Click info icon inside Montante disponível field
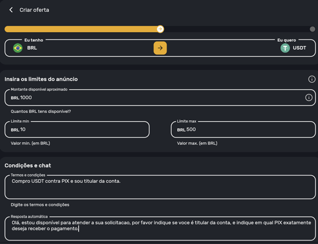318x244 pixels. click(309, 97)
